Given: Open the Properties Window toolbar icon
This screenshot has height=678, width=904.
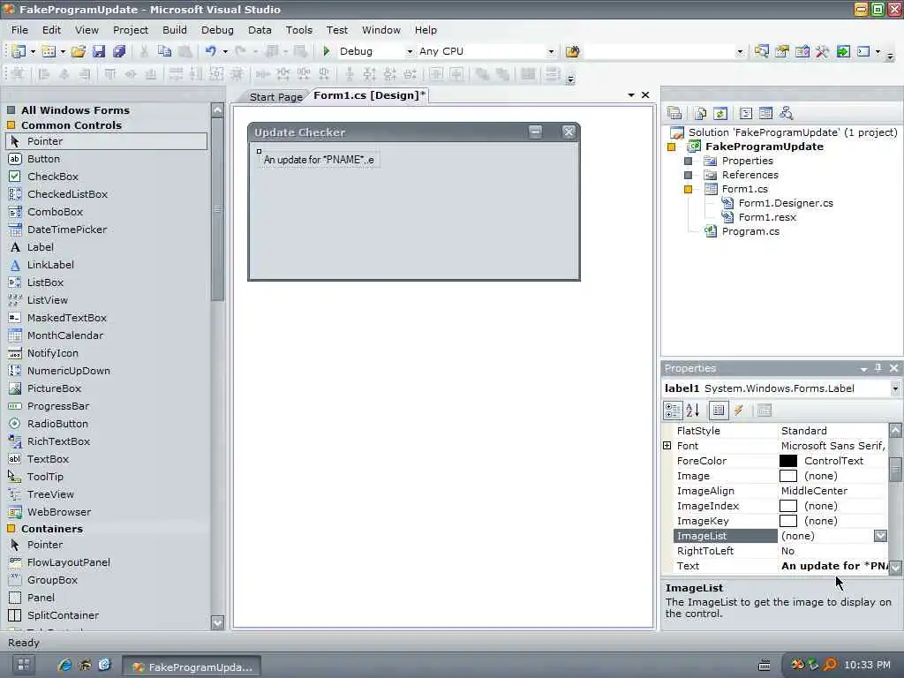Looking at the screenshot, I should 782,51.
